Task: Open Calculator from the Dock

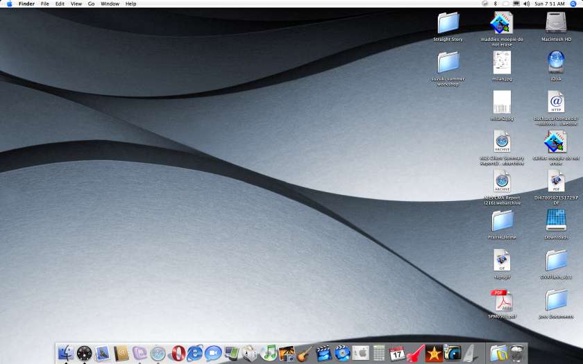Action: [x=379, y=353]
